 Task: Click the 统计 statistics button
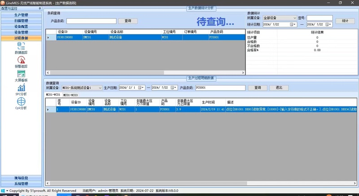(x=345, y=21)
